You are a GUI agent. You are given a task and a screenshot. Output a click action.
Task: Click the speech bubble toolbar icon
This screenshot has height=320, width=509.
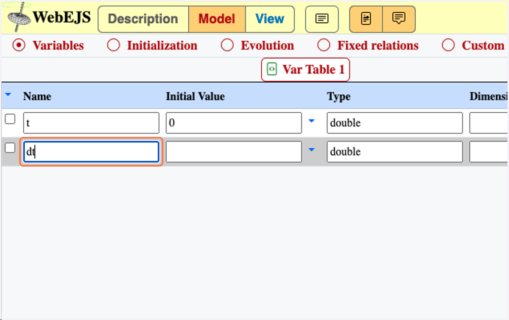(399, 19)
